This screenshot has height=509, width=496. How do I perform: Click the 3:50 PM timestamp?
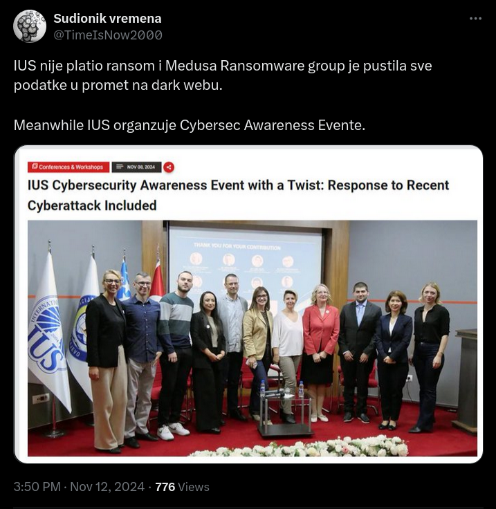coord(37,487)
